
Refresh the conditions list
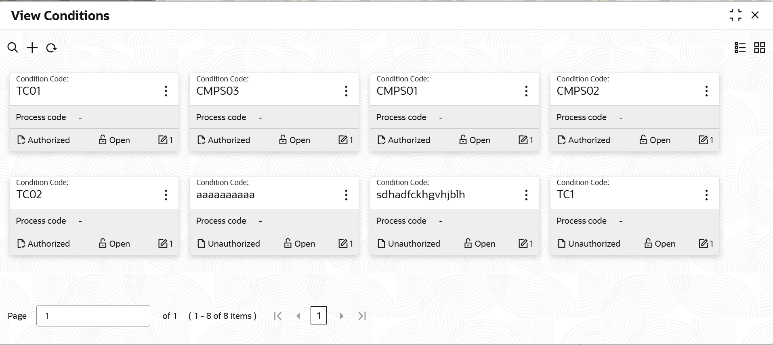click(51, 48)
